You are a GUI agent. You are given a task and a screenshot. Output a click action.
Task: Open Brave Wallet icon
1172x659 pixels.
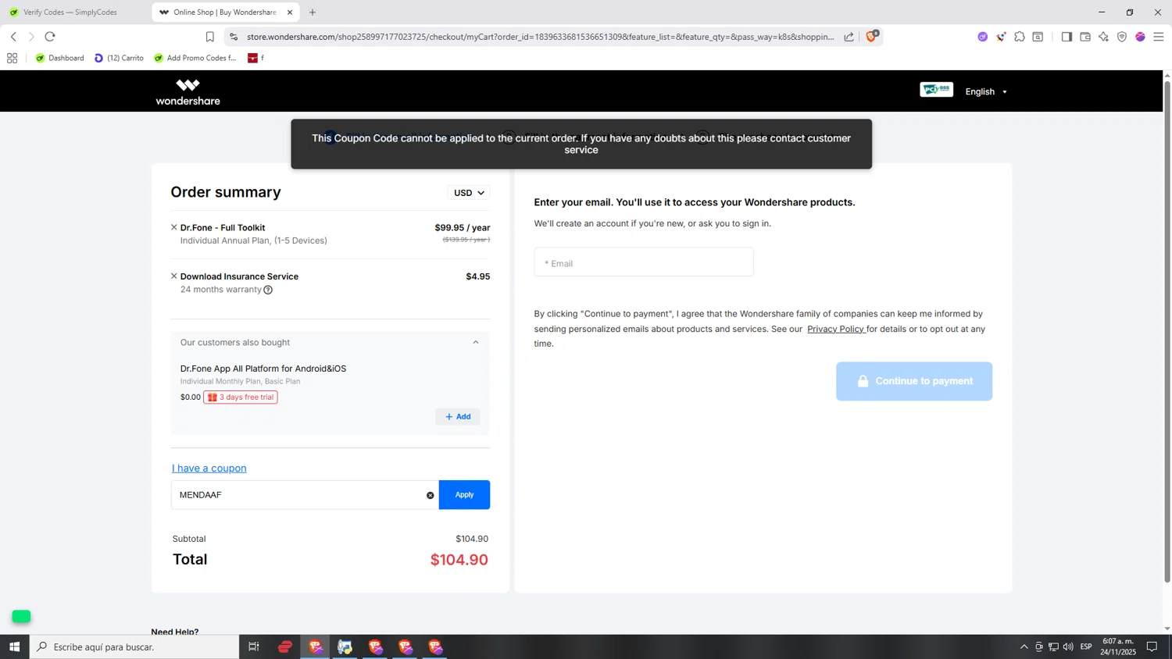tap(1085, 37)
